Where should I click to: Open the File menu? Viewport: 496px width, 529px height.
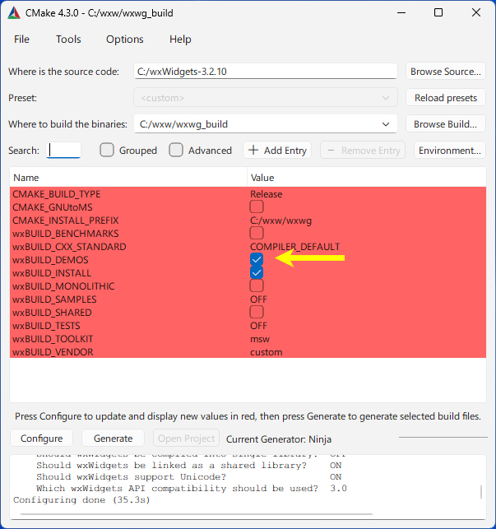click(21, 39)
